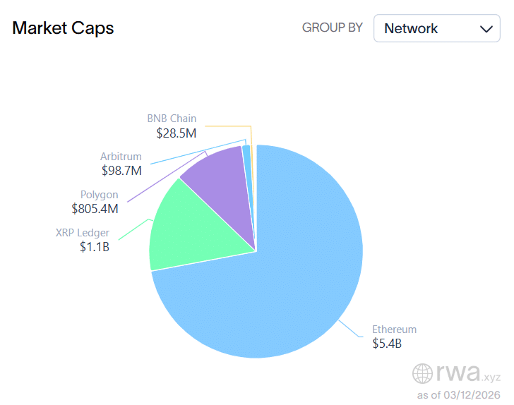514x405 pixels.
Task: Click the $1.1B XRP Ledger value
Action: [95, 247]
